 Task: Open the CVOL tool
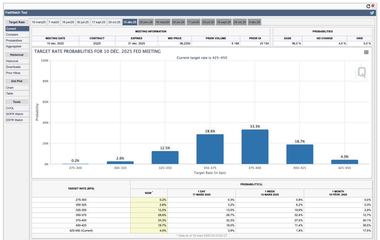(17, 109)
